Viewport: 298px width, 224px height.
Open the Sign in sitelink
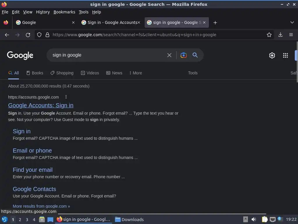tap(22, 131)
